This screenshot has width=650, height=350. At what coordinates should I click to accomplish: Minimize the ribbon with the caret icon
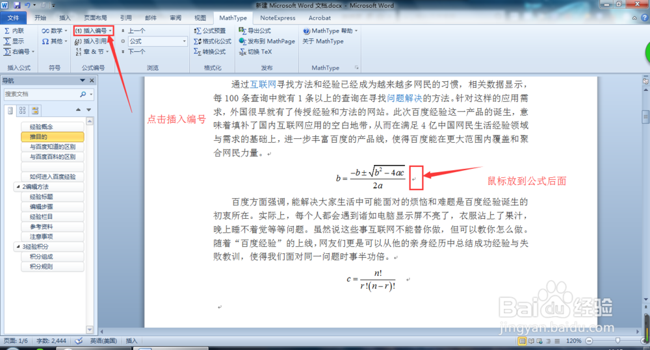tap(634, 18)
